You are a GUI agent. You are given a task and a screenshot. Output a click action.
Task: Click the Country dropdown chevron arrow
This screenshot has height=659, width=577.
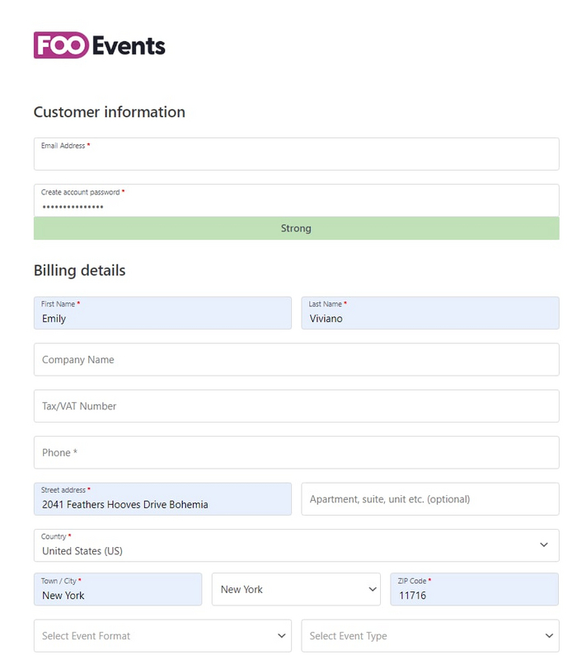tap(544, 545)
